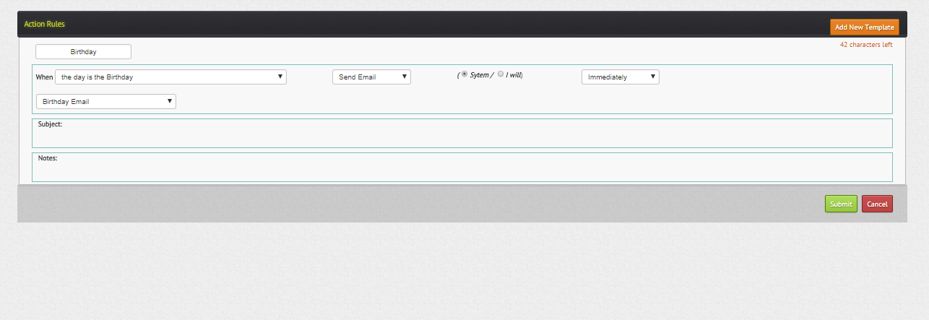929x320 pixels.
Task: Submit the action rule form
Action: 841,204
